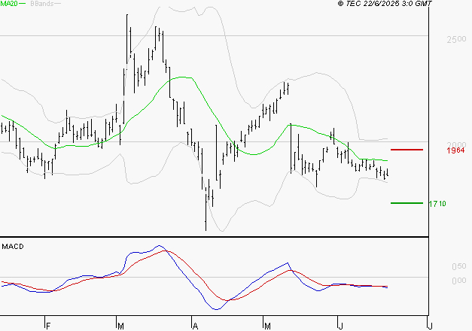The image size is (472, 331).
Task: Click the second M month label (May)
Action: tap(267, 326)
